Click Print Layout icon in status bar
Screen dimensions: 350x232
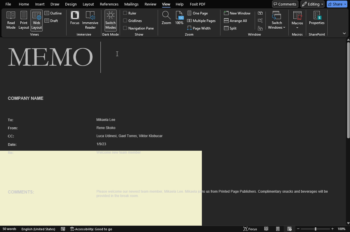point(278,229)
